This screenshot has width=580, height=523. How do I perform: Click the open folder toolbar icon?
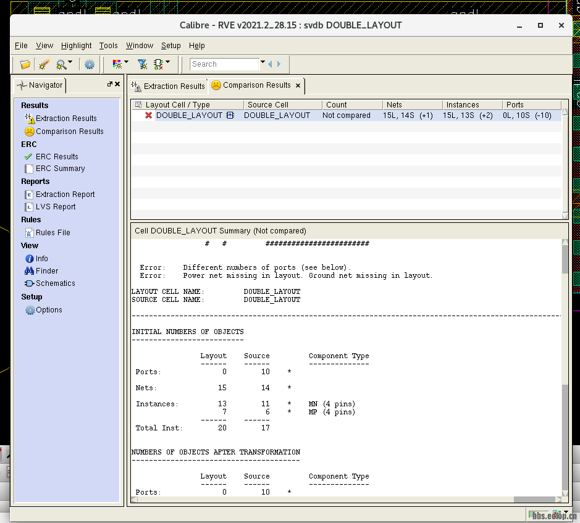point(25,64)
